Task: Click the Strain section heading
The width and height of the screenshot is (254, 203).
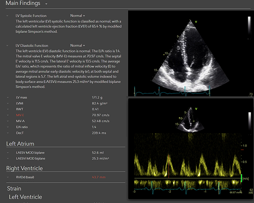Action: click(14, 188)
